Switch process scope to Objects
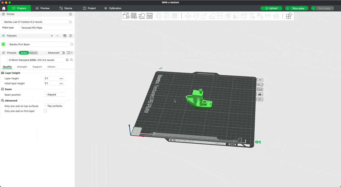The height and width of the screenshot is (187, 341). pos(33,53)
